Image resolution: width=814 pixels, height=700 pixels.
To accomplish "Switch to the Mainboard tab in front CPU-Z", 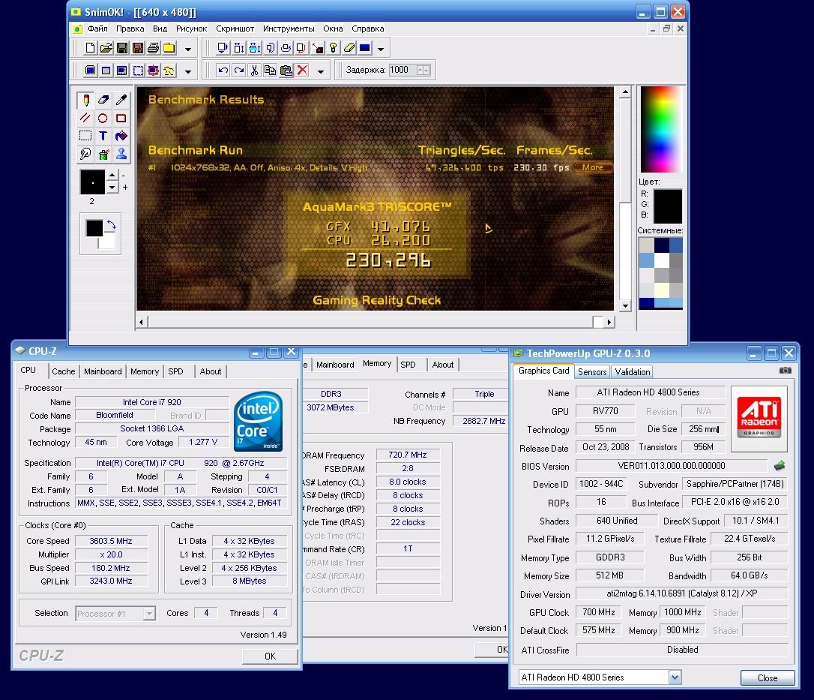I will click(103, 371).
